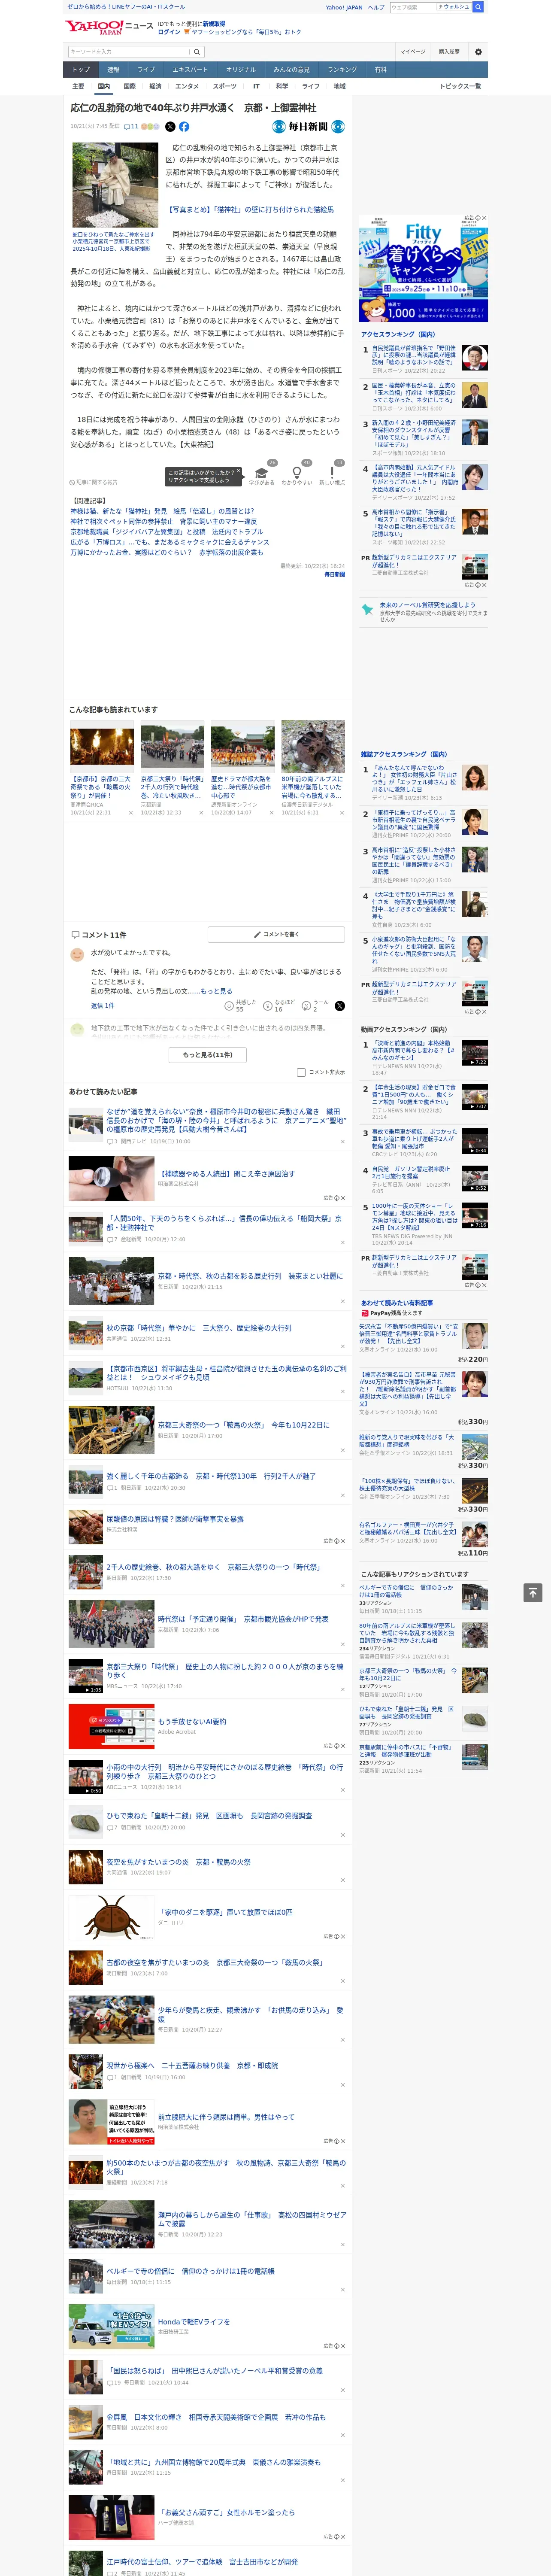Open video ranking item with 7:22 thumbnail
Screen dimensions: 551x2576
[x=475, y=1053]
